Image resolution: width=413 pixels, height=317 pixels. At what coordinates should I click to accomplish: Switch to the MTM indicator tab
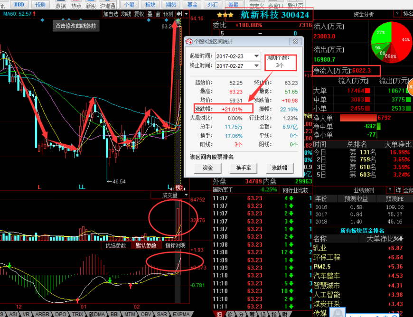pos(130,314)
